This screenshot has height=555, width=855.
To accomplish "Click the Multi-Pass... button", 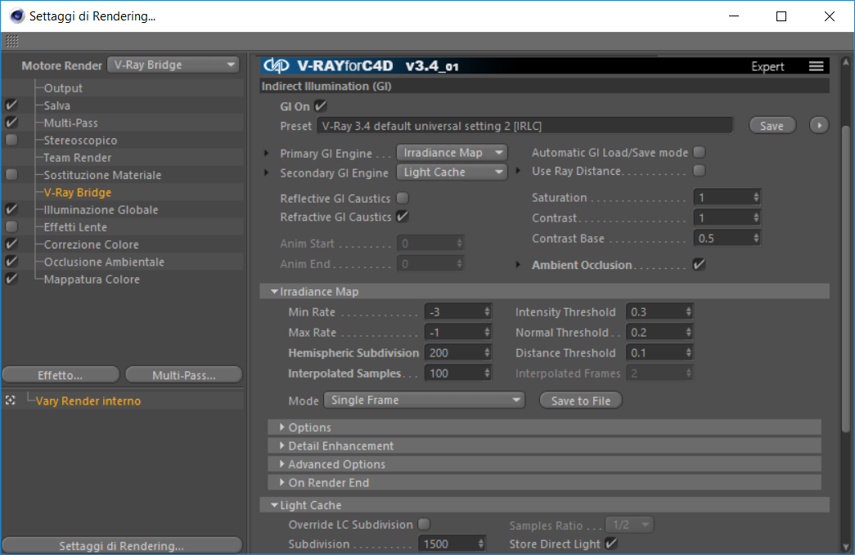I will tap(184, 374).
